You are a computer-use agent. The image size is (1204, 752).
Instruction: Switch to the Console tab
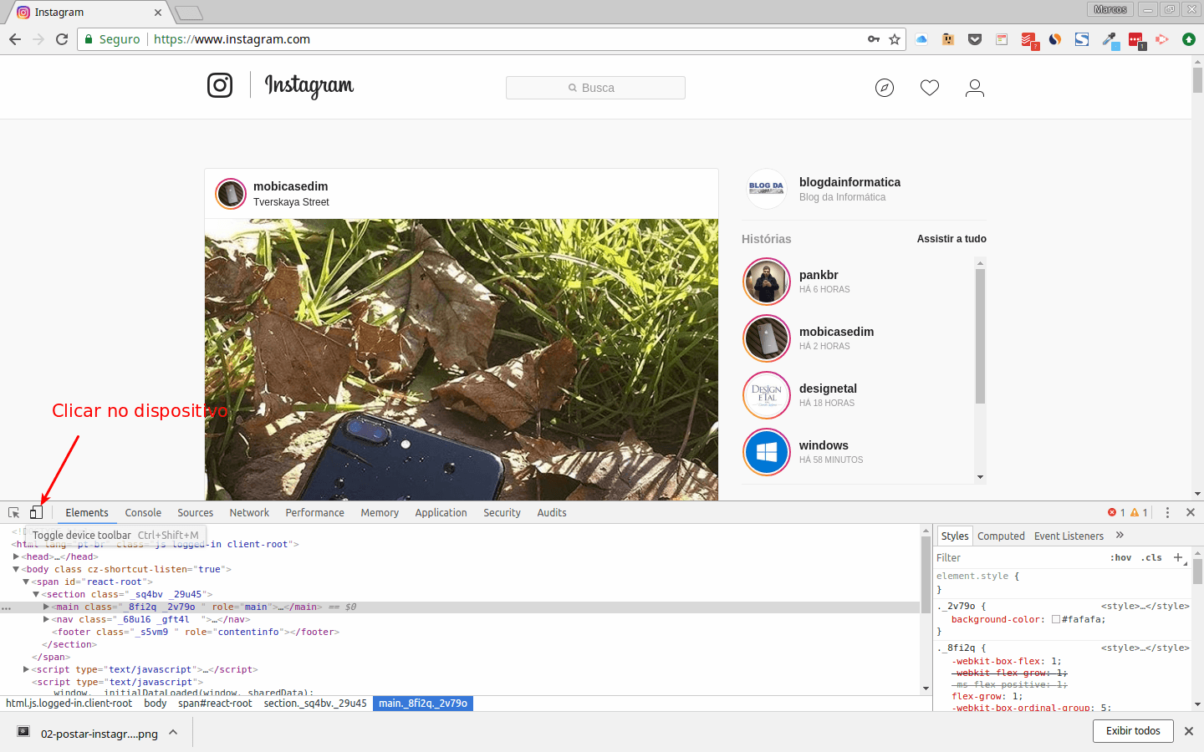pyautogui.click(x=143, y=512)
